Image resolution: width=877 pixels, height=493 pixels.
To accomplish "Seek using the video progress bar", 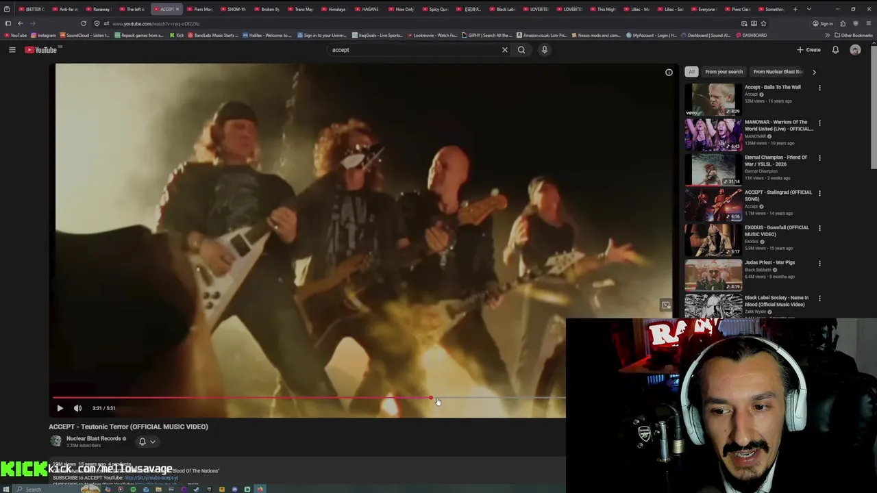I will pos(310,398).
